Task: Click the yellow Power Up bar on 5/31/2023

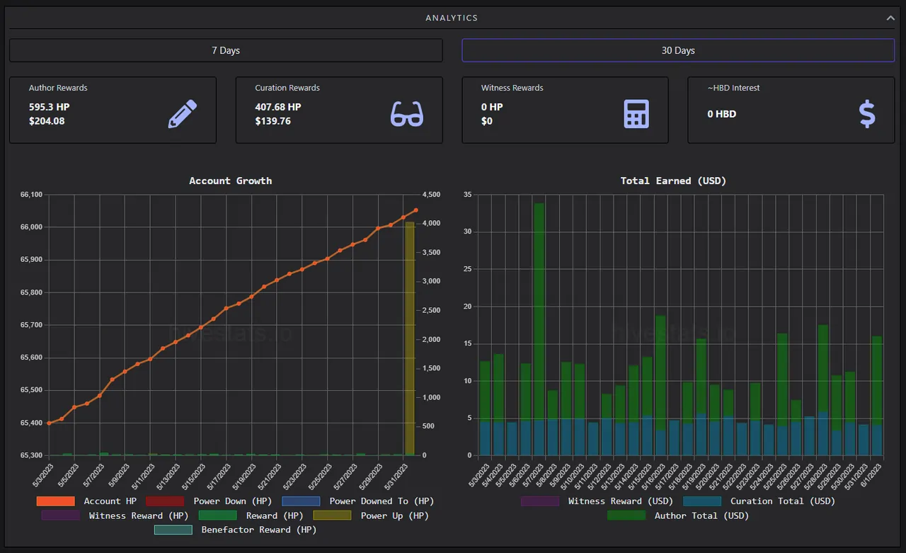Action: point(409,338)
